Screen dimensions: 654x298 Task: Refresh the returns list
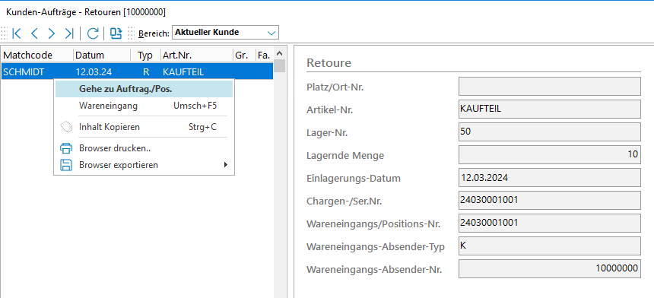[93, 33]
